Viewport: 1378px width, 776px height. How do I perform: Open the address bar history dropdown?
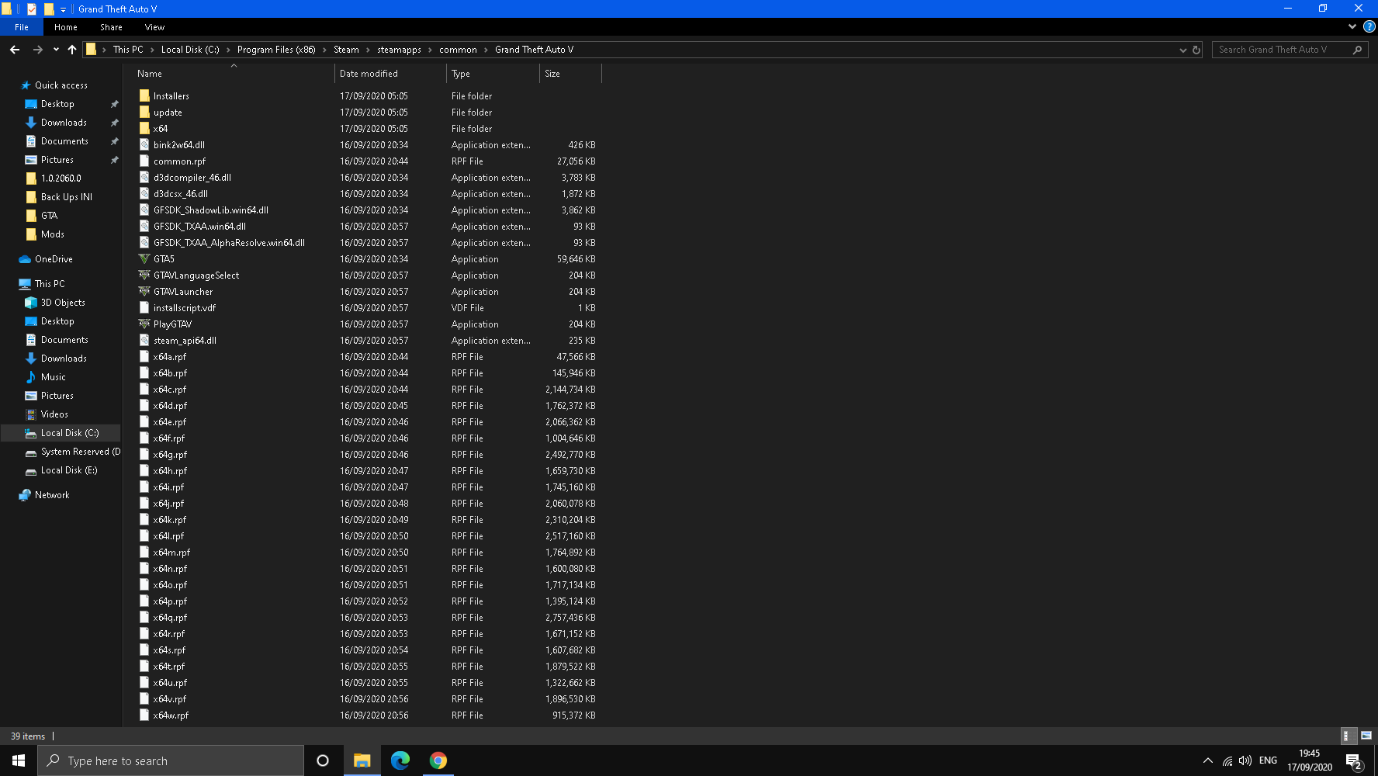(x=1182, y=50)
